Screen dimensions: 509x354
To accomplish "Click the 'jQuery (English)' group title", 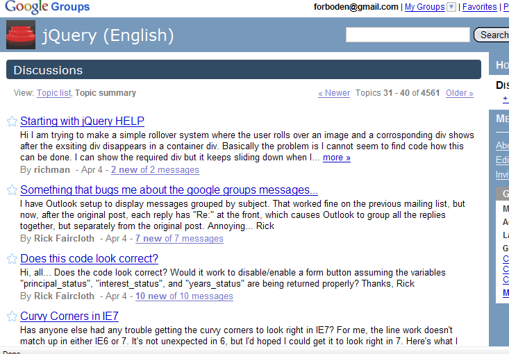I will (x=108, y=35).
